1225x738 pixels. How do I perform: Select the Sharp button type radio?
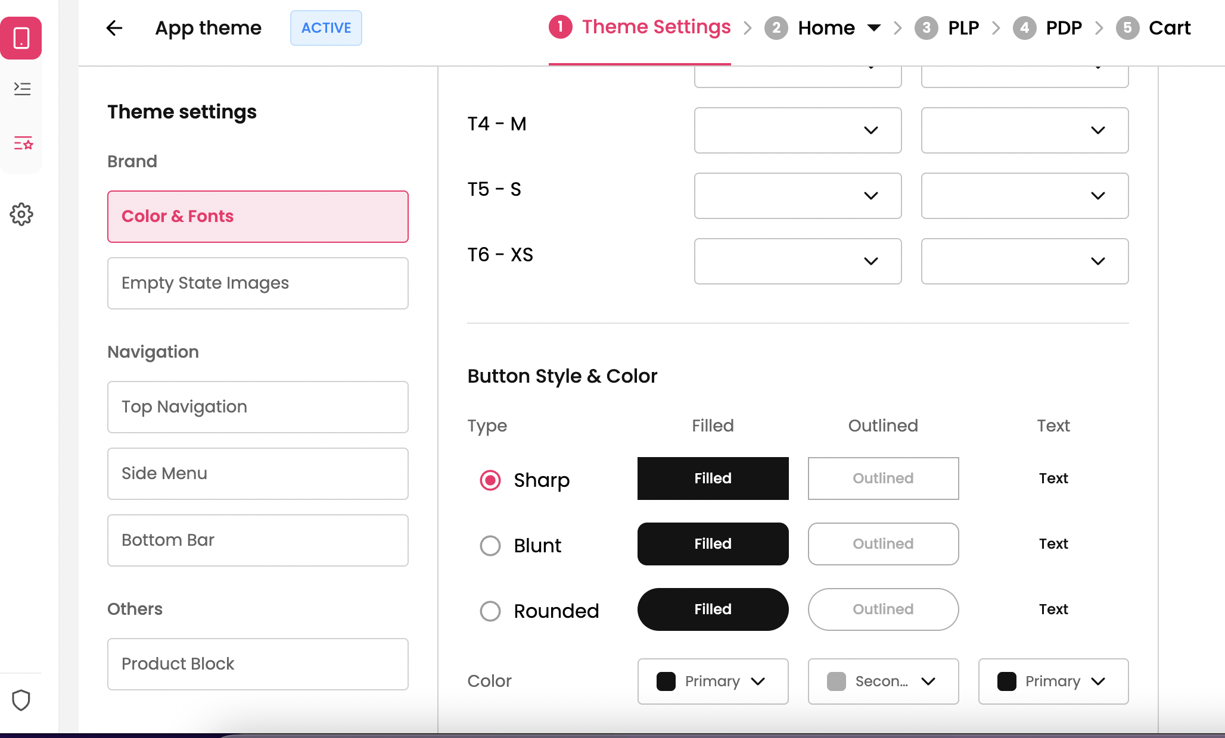490,480
